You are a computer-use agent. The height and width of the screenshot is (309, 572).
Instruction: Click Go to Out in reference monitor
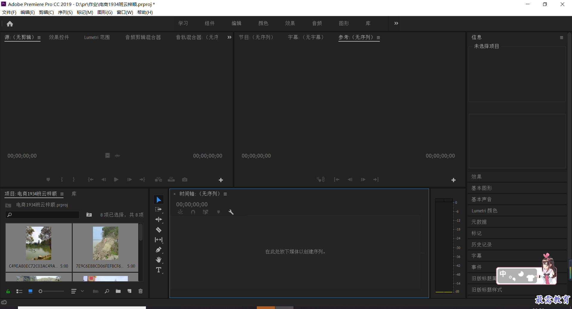[376, 180]
